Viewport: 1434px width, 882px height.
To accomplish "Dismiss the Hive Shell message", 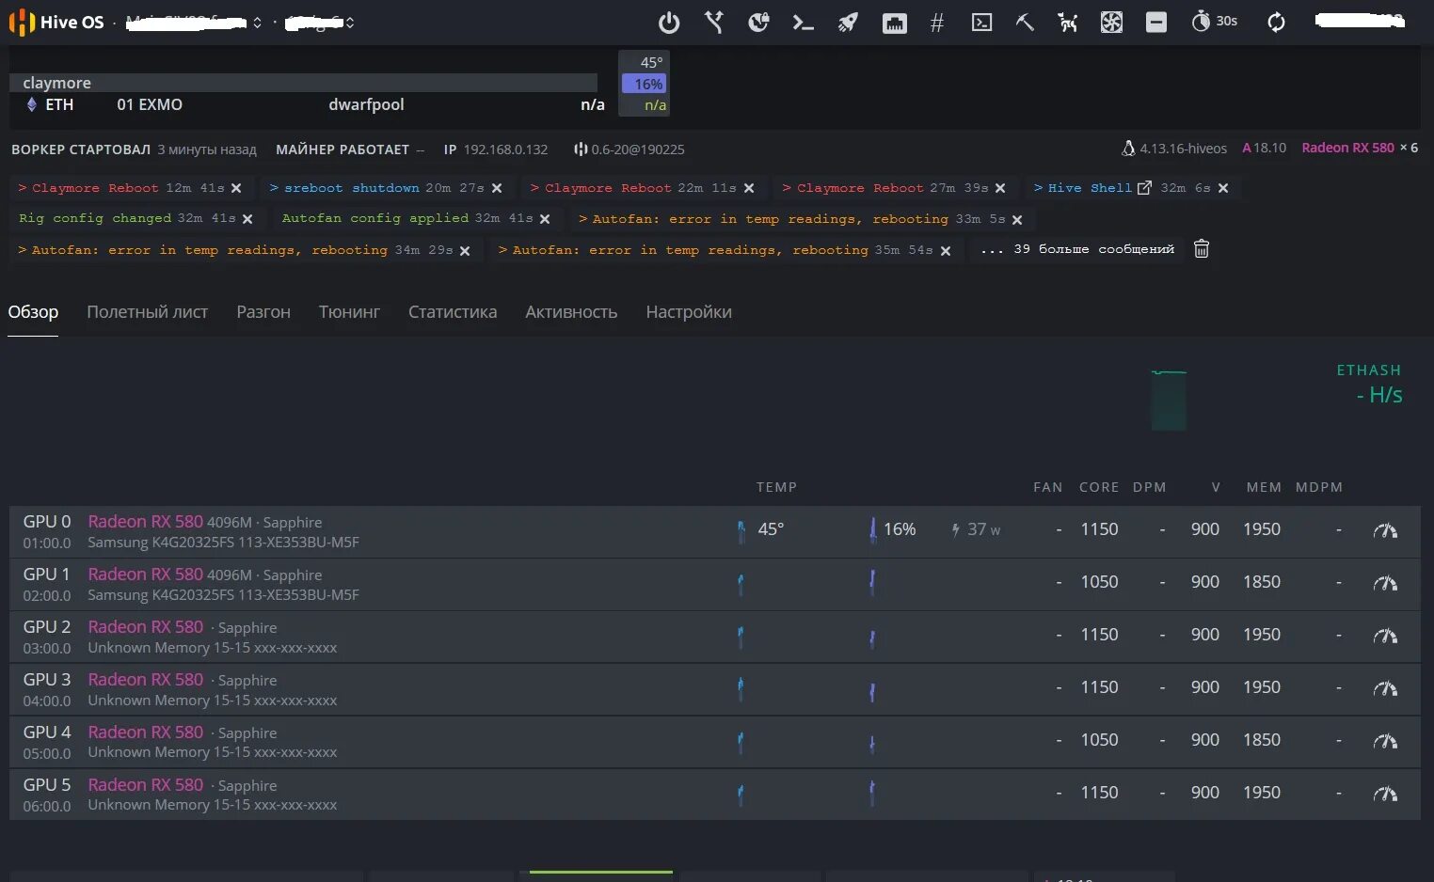I will click(1223, 188).
